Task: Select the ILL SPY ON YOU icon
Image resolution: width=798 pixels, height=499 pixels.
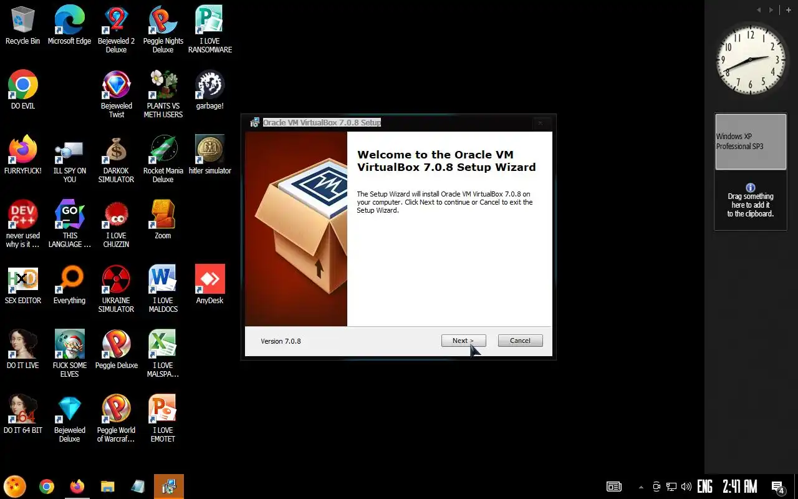Action: (x=69, y=159)
